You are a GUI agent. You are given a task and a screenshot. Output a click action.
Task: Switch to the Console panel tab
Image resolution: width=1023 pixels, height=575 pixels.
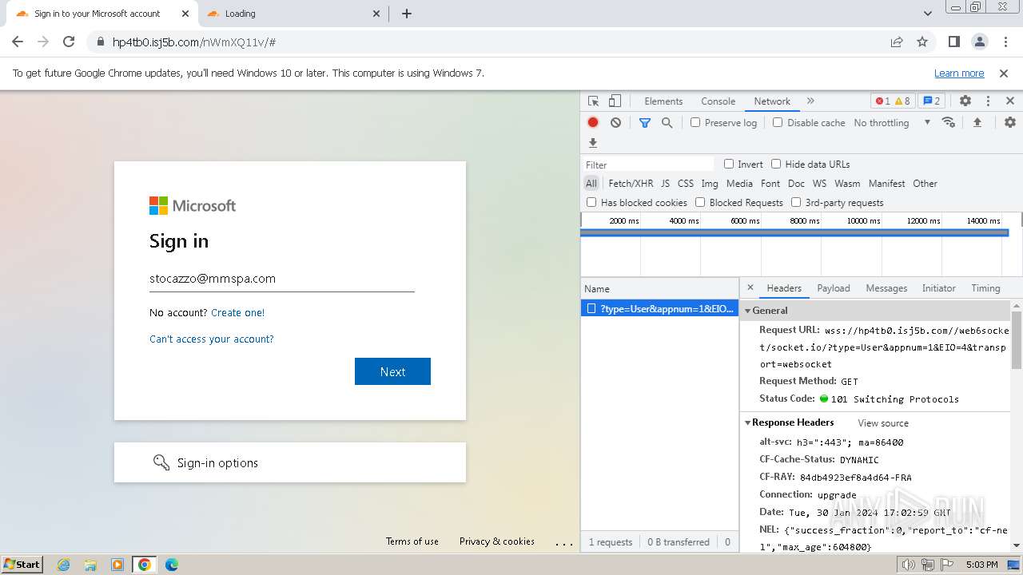[x=718, y=101]
